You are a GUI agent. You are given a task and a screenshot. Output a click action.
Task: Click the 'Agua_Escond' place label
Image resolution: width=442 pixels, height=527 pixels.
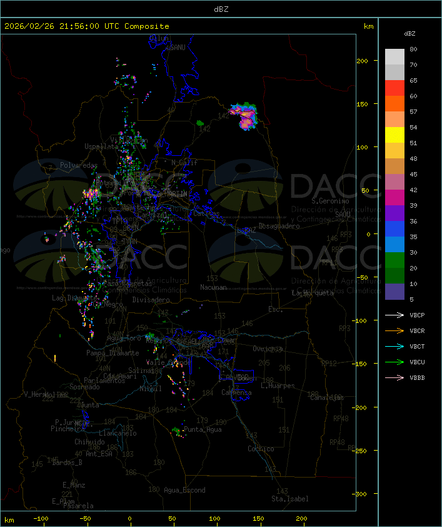tap(184, 490)
